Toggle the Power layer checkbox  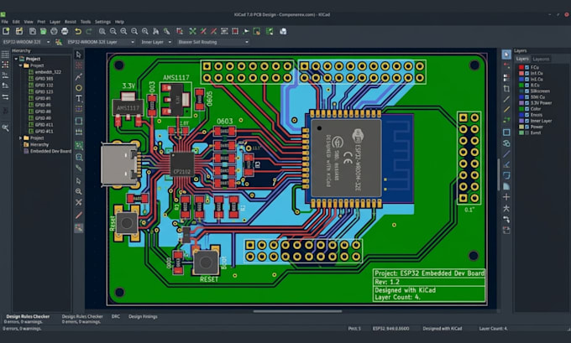click(527, 127)
